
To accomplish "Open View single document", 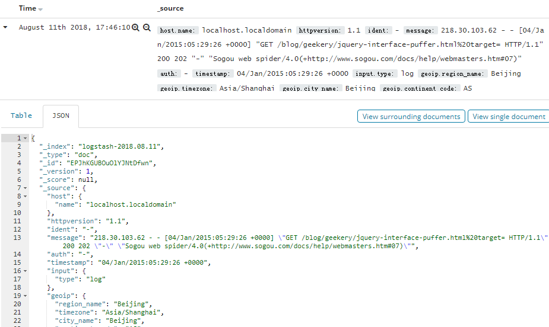I will pos(508,117).
